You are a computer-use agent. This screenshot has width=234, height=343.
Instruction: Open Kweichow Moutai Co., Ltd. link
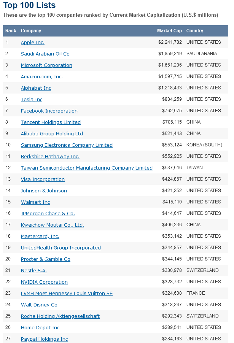coord(52,225)
